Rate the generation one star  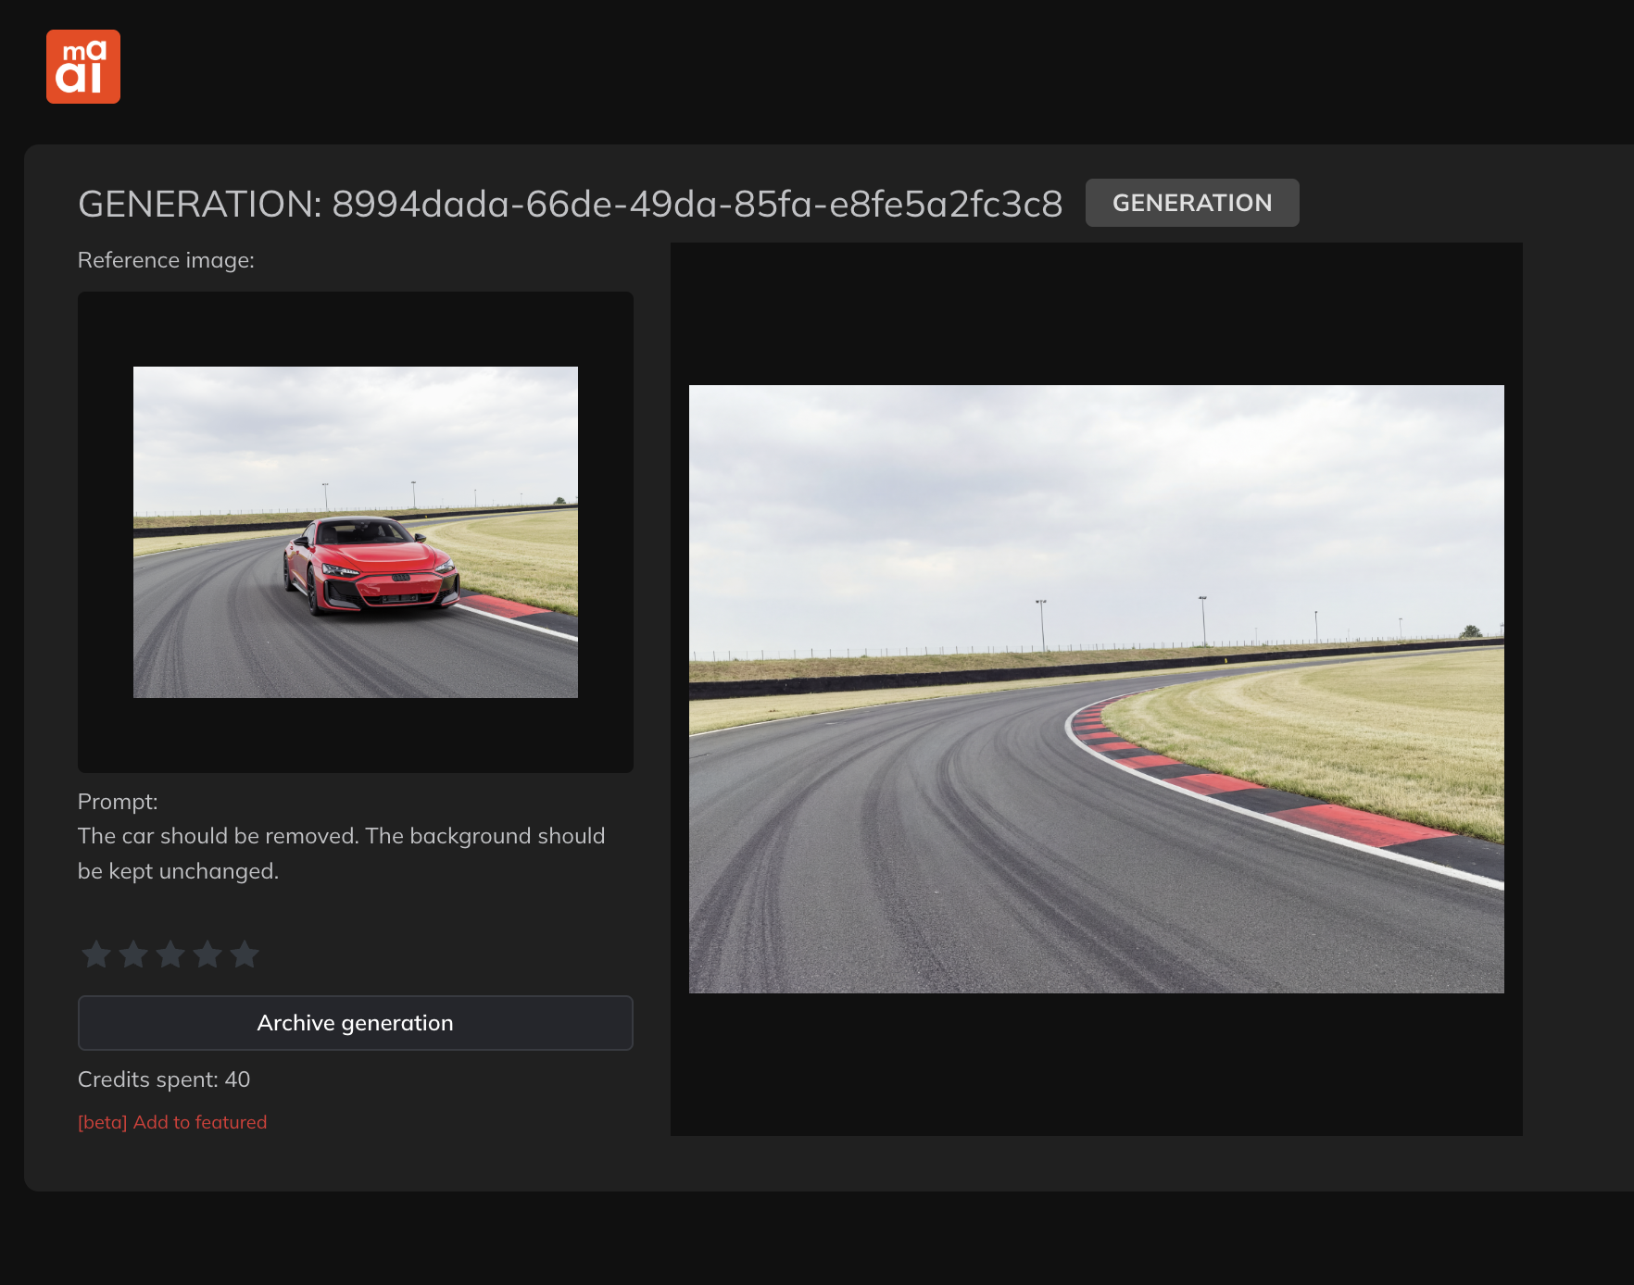click(x=96, y=954)
